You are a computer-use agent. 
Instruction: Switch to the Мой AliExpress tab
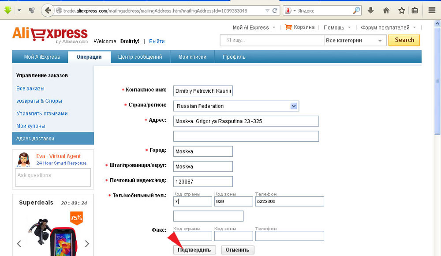pos(42,56)
